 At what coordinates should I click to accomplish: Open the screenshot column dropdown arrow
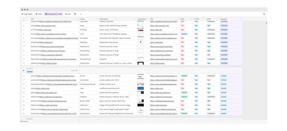pyautogui.click(x=148, y=19)
